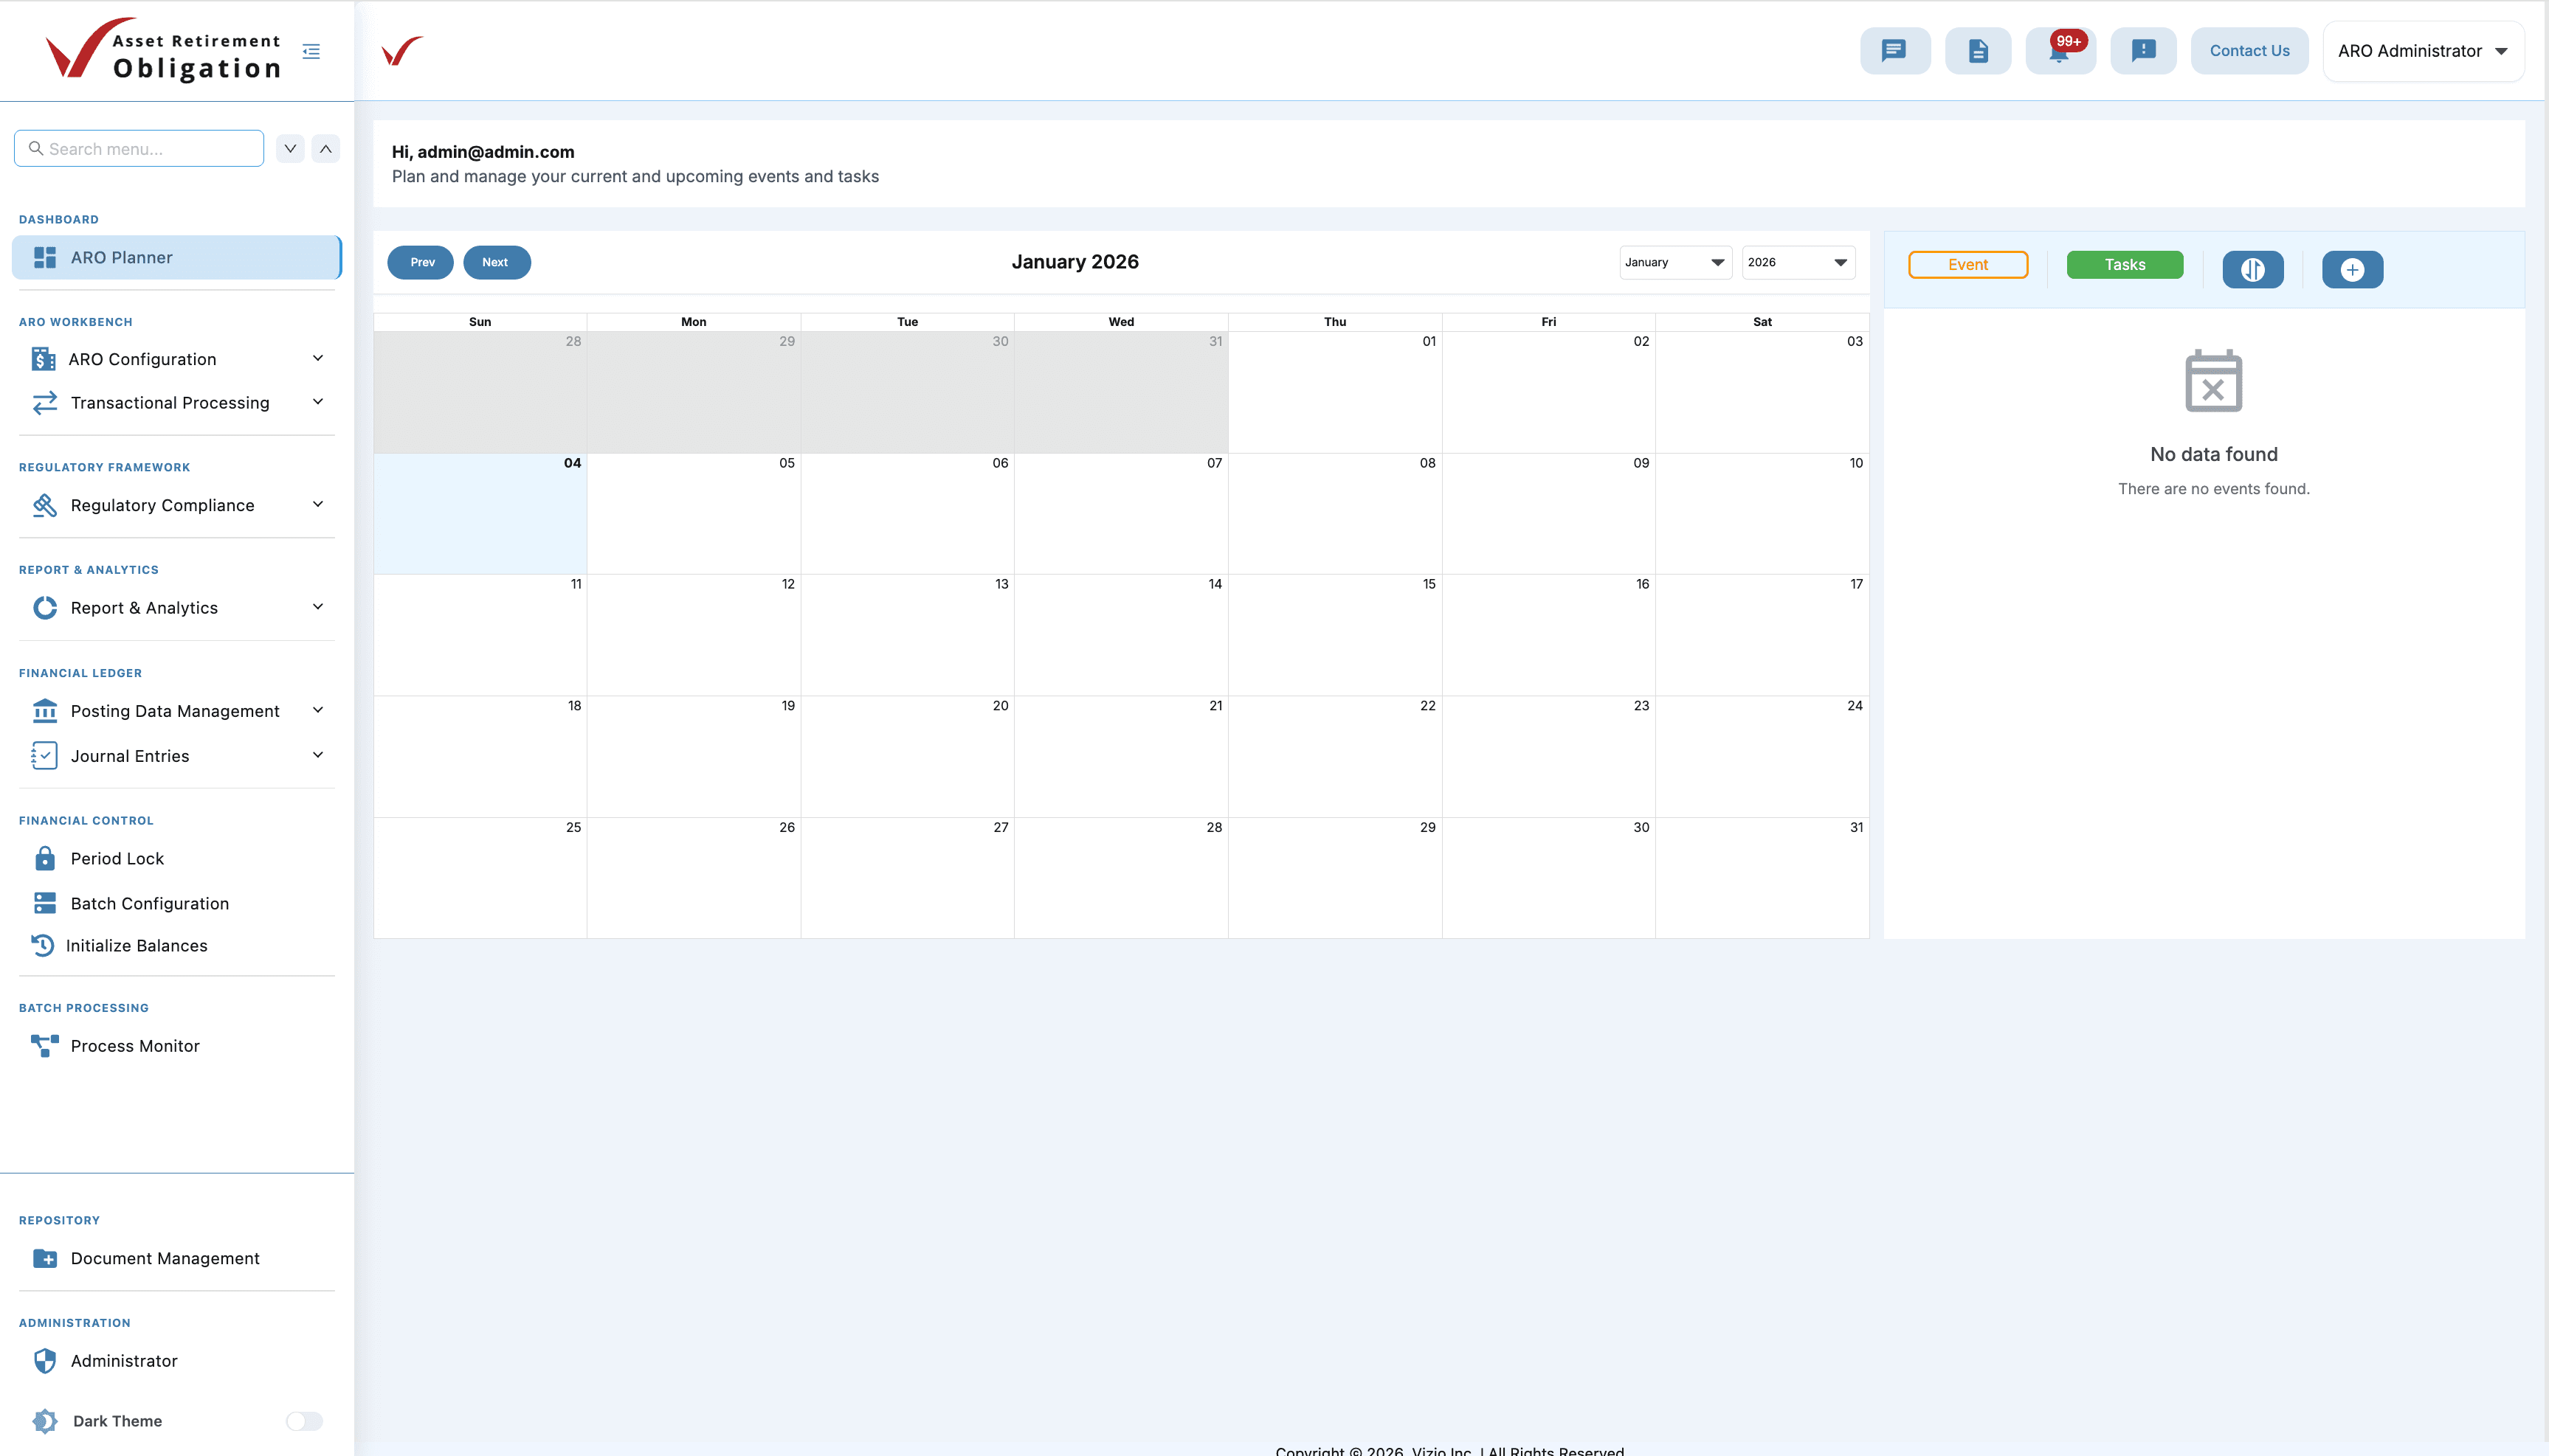Open the month dropdown showing January
The width and height of the screenshot is (2549, 1456).
[x=1674, y=262]
